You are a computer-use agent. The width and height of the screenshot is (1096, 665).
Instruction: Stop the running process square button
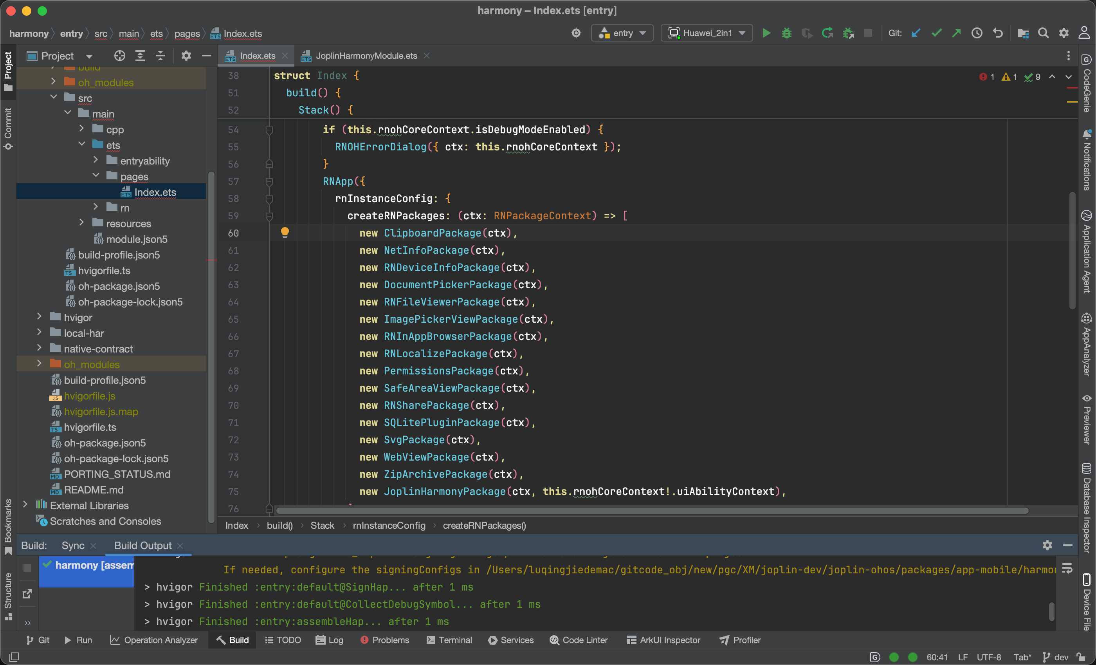click(868, 33)
